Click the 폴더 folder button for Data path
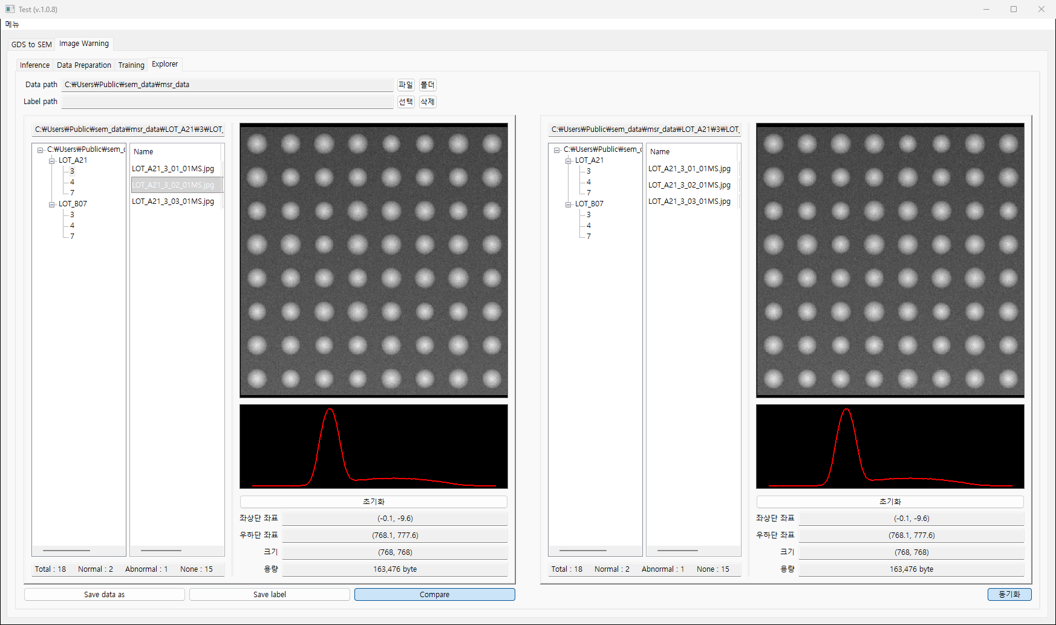Image resolution: width=1056 pixels, height=625 pixels. pos(428,85)
